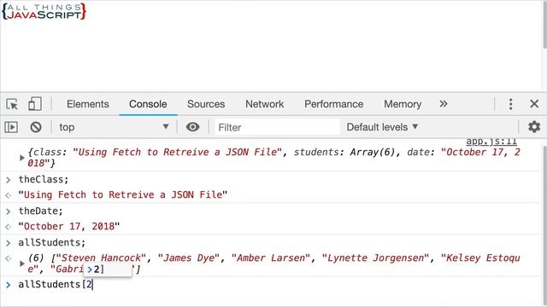547x307 pixels.
Task: Open the Default levels dropdown
Action: [x=382, y=127]
